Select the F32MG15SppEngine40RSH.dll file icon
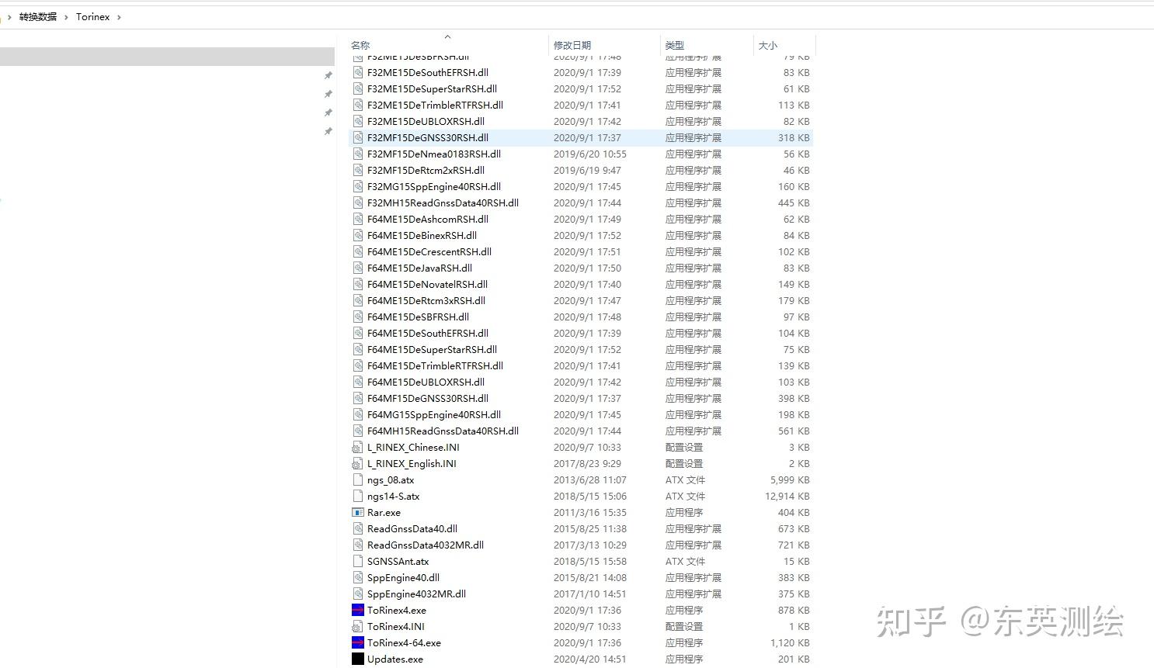Image resolution: width=1154 pixels, height=668 pixels. tap(358, 186)
